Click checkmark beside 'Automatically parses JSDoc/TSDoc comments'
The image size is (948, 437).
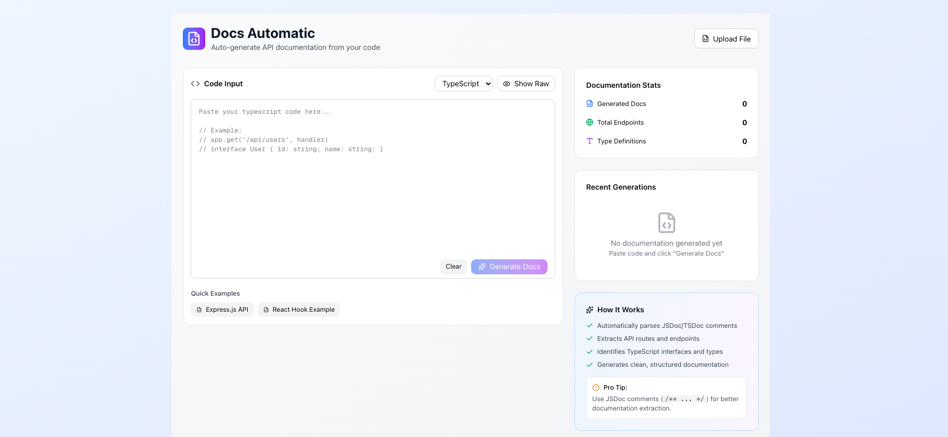(590, 326)
